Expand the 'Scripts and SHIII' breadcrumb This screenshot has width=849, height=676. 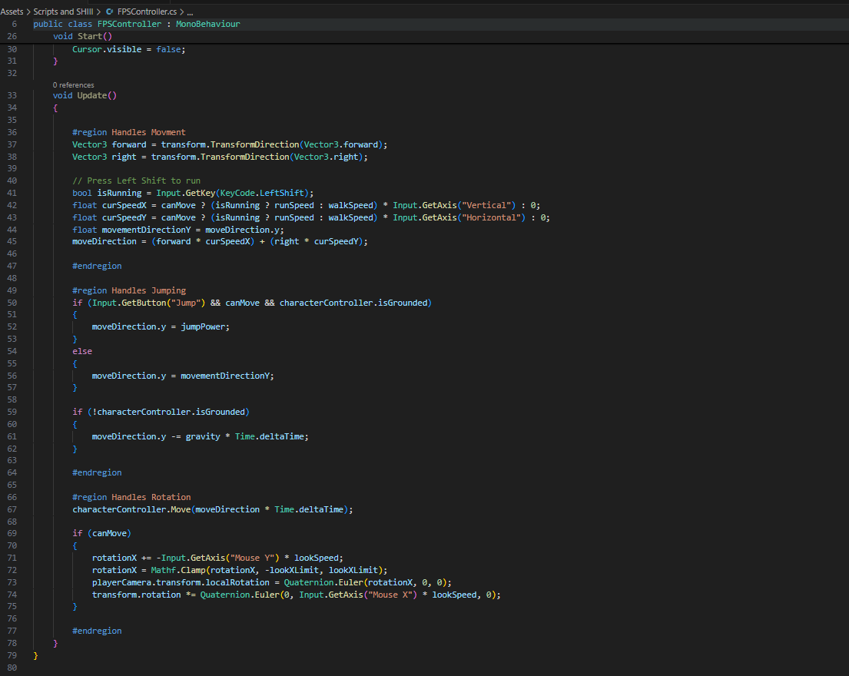65,12
